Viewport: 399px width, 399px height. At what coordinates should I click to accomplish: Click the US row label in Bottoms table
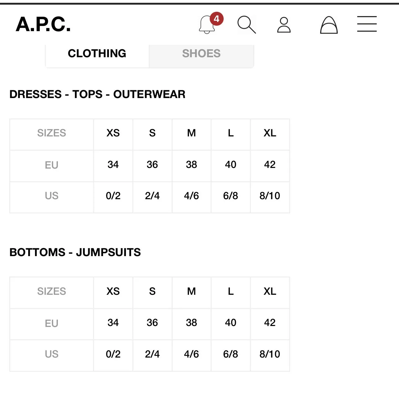(52, 354)
